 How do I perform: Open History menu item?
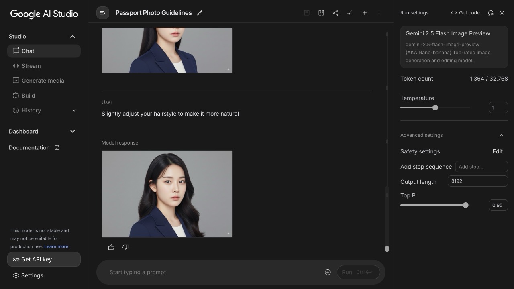point(44,110)
